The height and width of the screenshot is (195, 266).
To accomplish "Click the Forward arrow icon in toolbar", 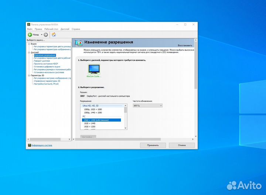I will [x=46, y=34].
